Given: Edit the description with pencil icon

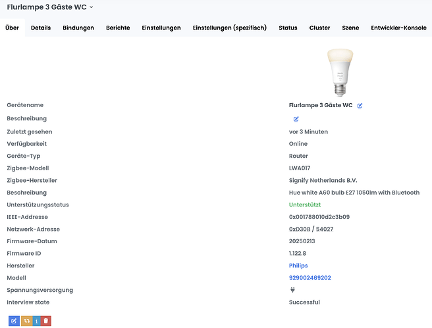Looking at the screenshot, I should click(x=296, y=119).
